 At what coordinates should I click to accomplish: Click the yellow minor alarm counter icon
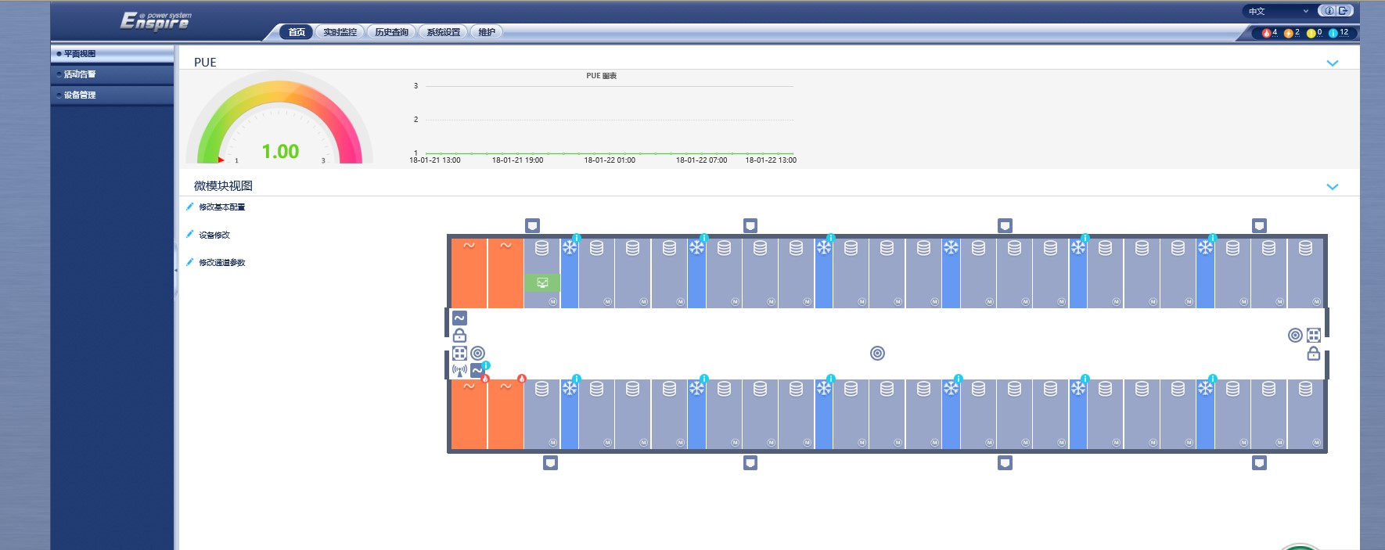(1311, 33)
